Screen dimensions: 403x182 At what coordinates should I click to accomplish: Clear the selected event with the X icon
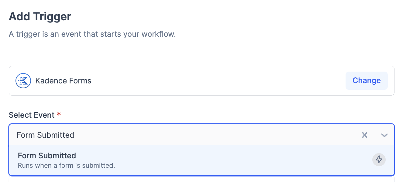(x=365, y=135)
